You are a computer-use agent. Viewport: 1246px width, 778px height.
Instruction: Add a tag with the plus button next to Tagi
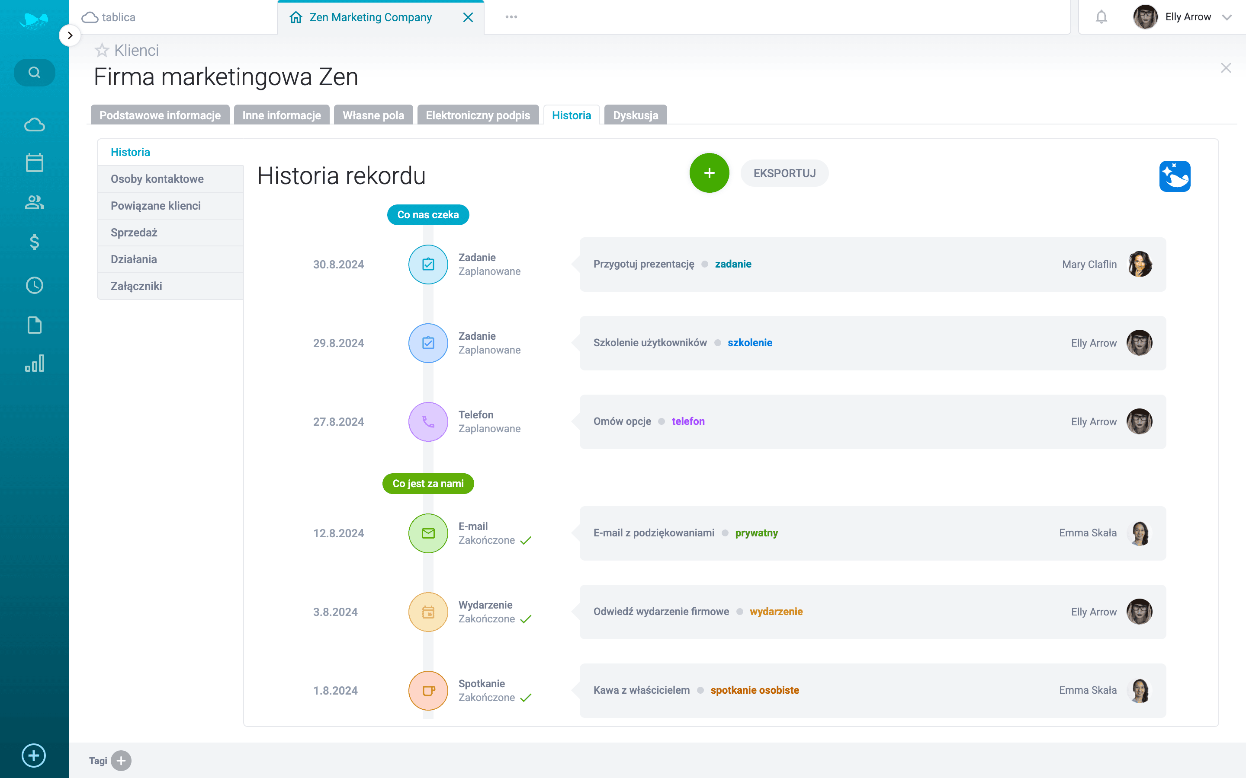coord(121,761)
